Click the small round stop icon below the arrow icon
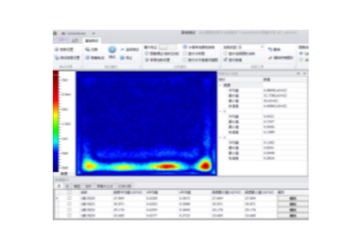The width and height of the screenshot is (356, 251). pyautogui.click(x=123, y=58)
